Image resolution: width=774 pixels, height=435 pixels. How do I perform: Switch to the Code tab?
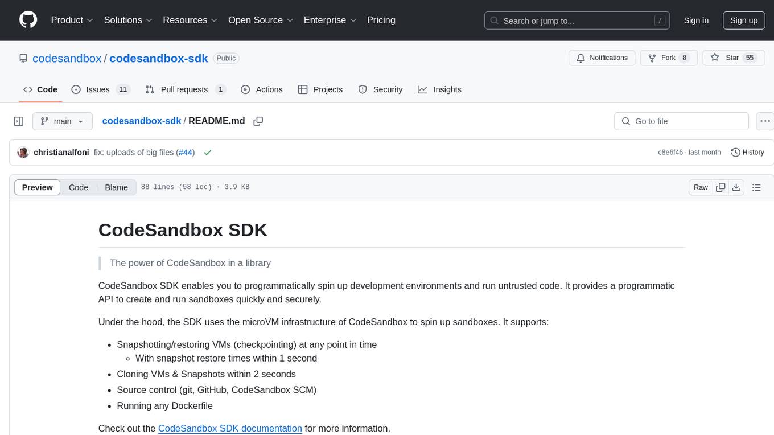[40, 89]
